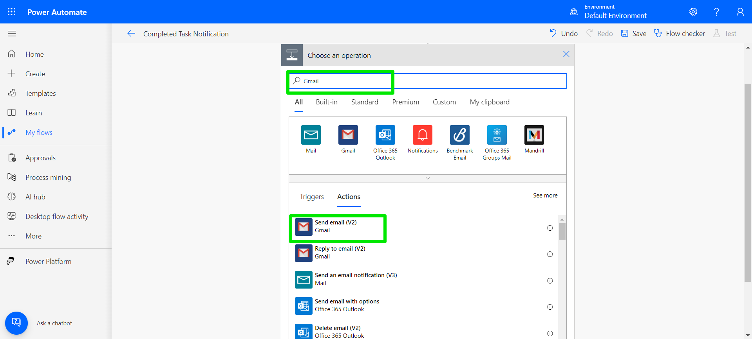Select Reply to email (V2) action
752x339 pixels.
[424, 253]
